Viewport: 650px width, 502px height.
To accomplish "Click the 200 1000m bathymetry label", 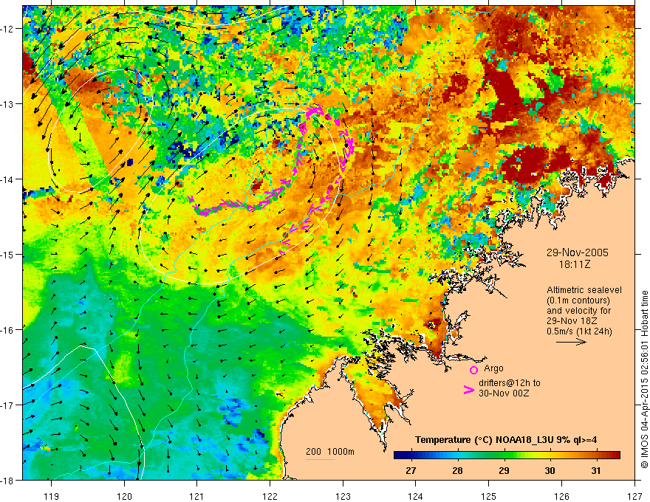I will [330, 452].
